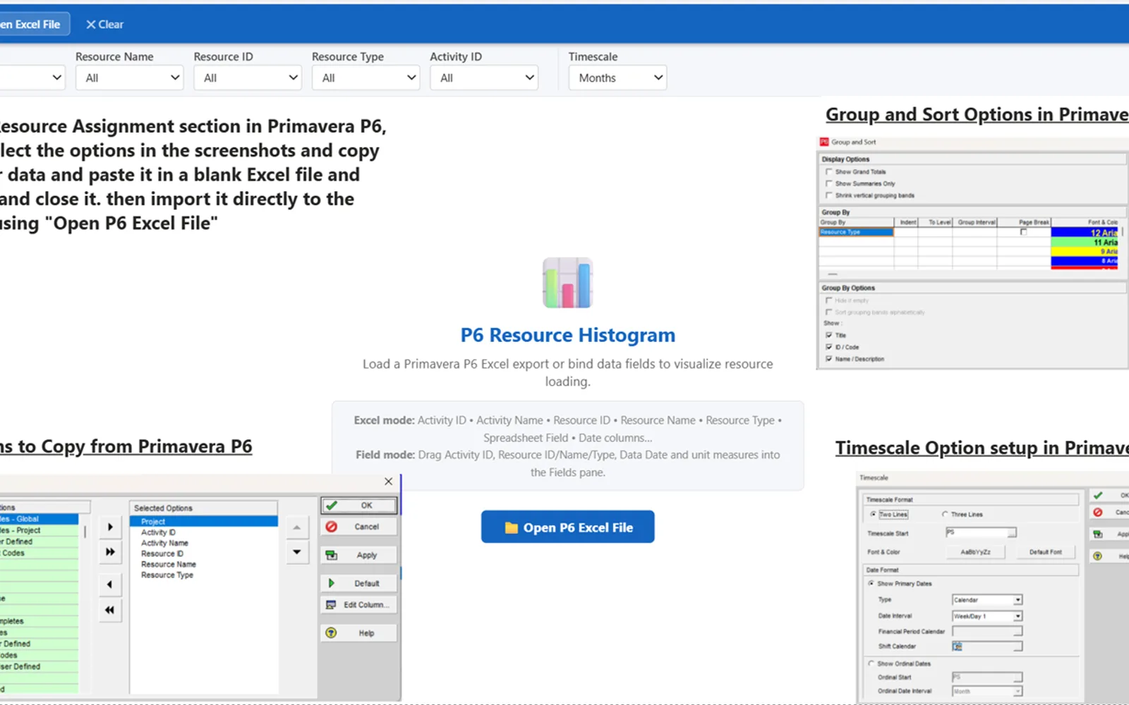
Task: Click the Default button with green triangle
Action: (x=359, y=583)
